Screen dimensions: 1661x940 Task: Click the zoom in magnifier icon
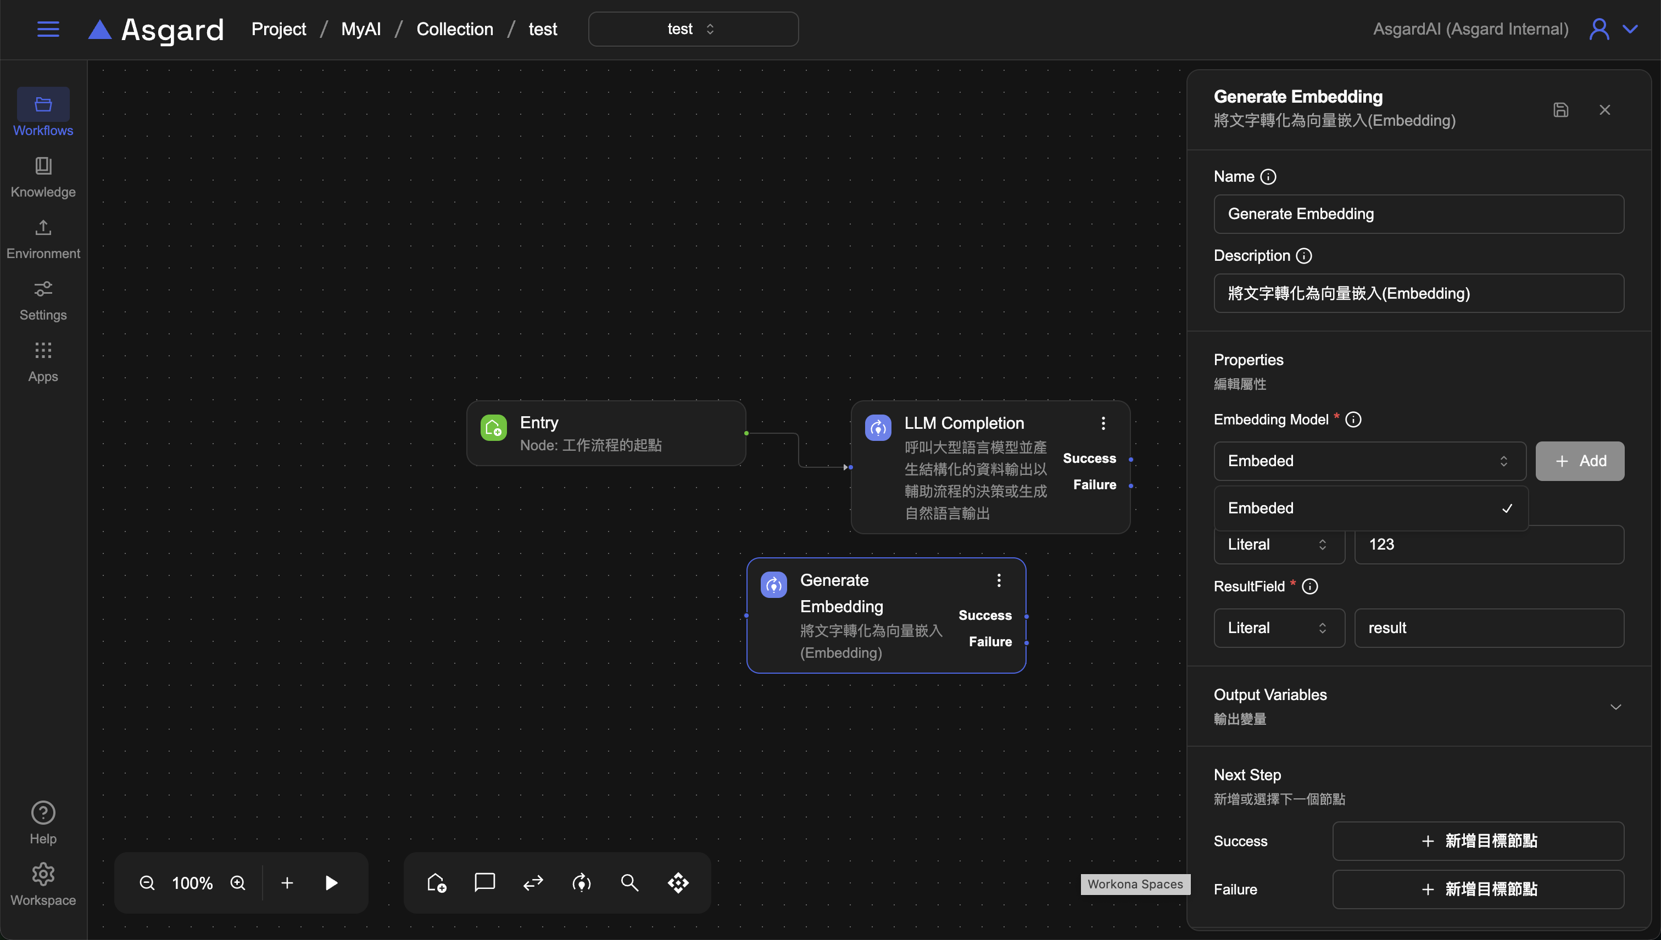(x=238, y=882)
